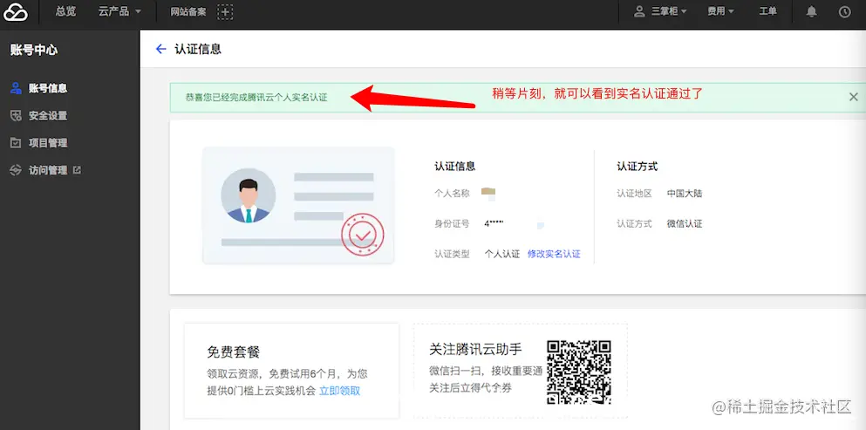Click the 账号中心 sidebar heading

(34, 51)
